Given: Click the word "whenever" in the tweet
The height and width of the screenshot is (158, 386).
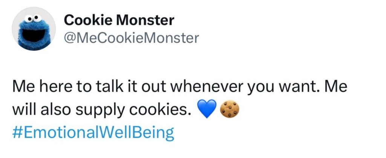Looking at the screenshot, I should [206, 87].
